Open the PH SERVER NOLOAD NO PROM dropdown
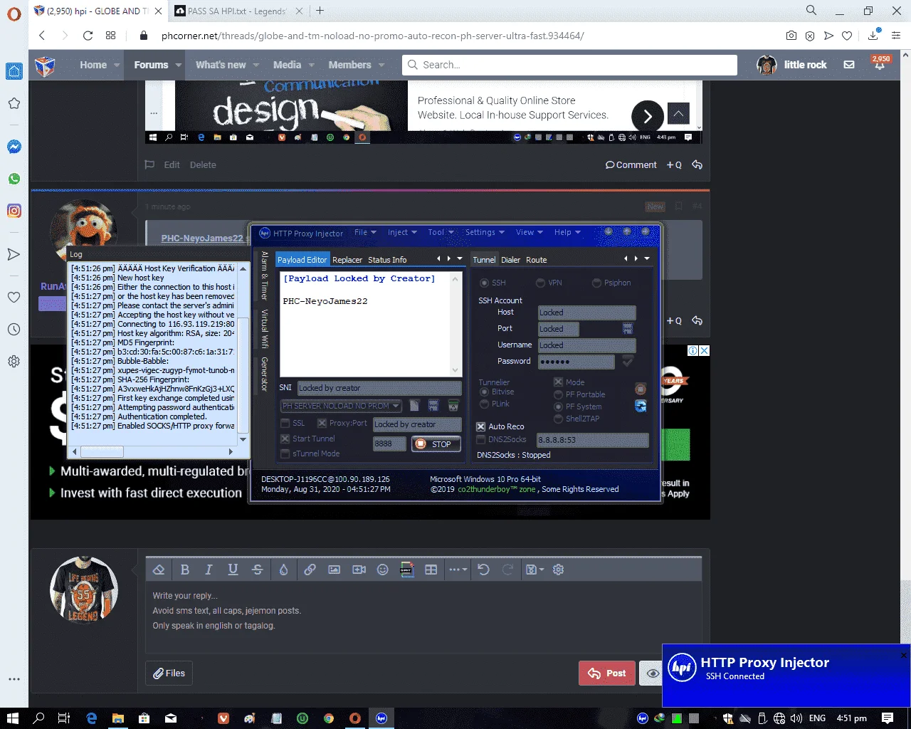Screen dimensions: 911x729 point(341,406)
